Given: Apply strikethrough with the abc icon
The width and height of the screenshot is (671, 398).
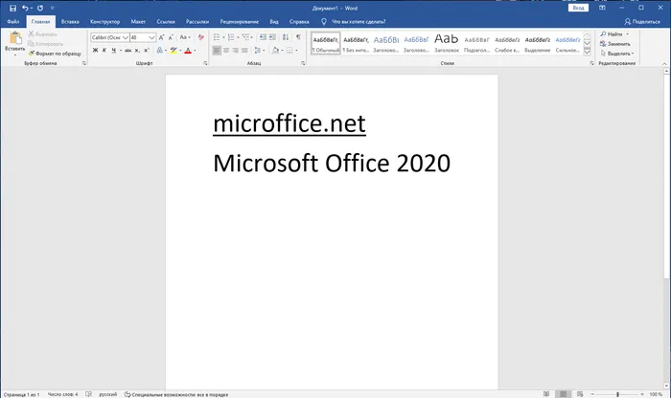Looking at the screenshot, I should [x=127, y=51].
